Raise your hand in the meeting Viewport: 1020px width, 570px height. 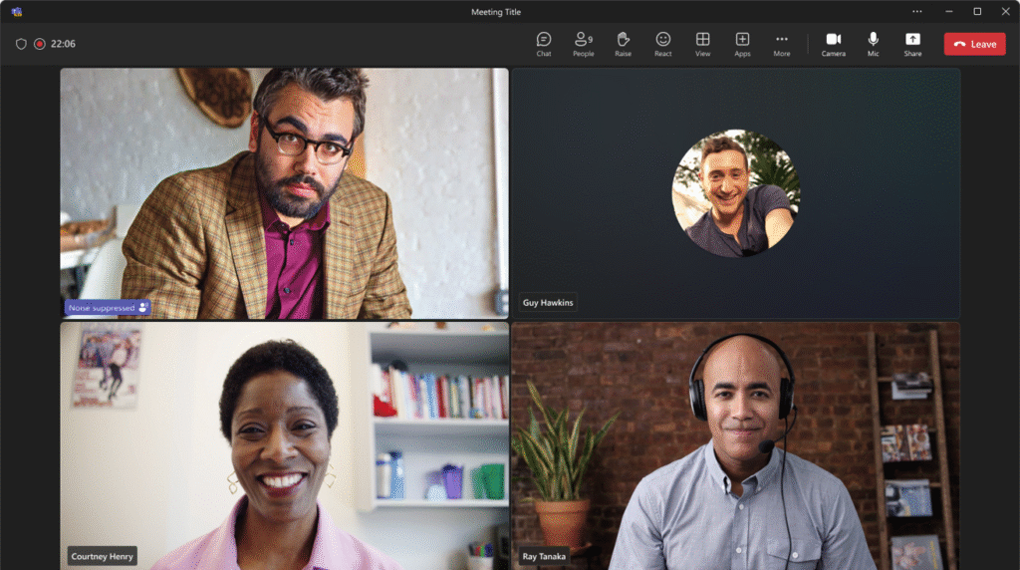(624, 44)
